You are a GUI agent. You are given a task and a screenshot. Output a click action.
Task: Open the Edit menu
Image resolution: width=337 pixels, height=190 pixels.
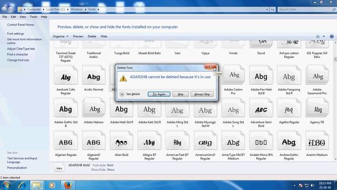[13, 17]
